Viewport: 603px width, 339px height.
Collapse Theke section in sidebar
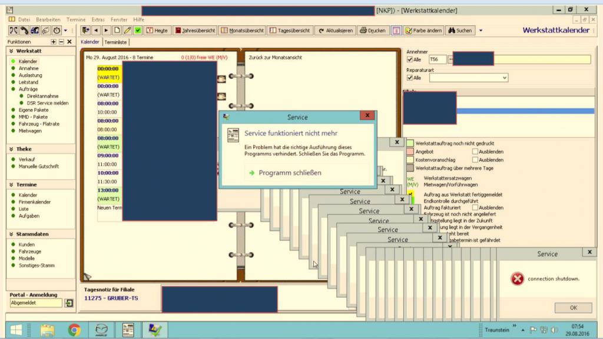(11, 149)
